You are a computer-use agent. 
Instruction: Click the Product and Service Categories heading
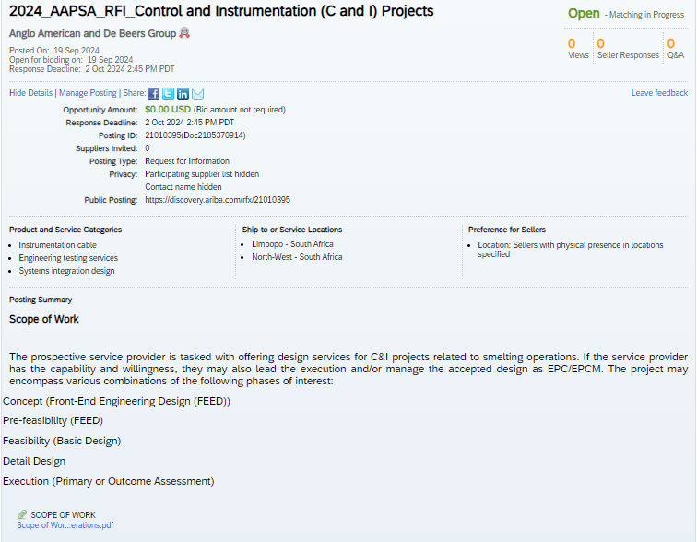65,230
